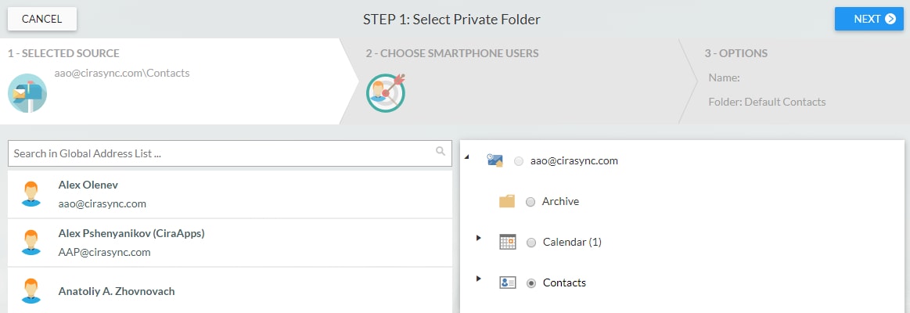The height and width of the screenshot is (313, 910).
Task: Select the Contacts radio button
Action: 531,283
